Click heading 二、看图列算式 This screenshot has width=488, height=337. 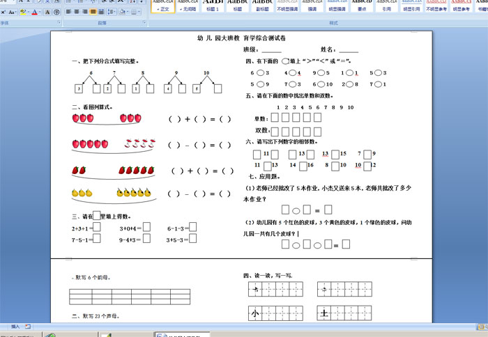(92, 107)
